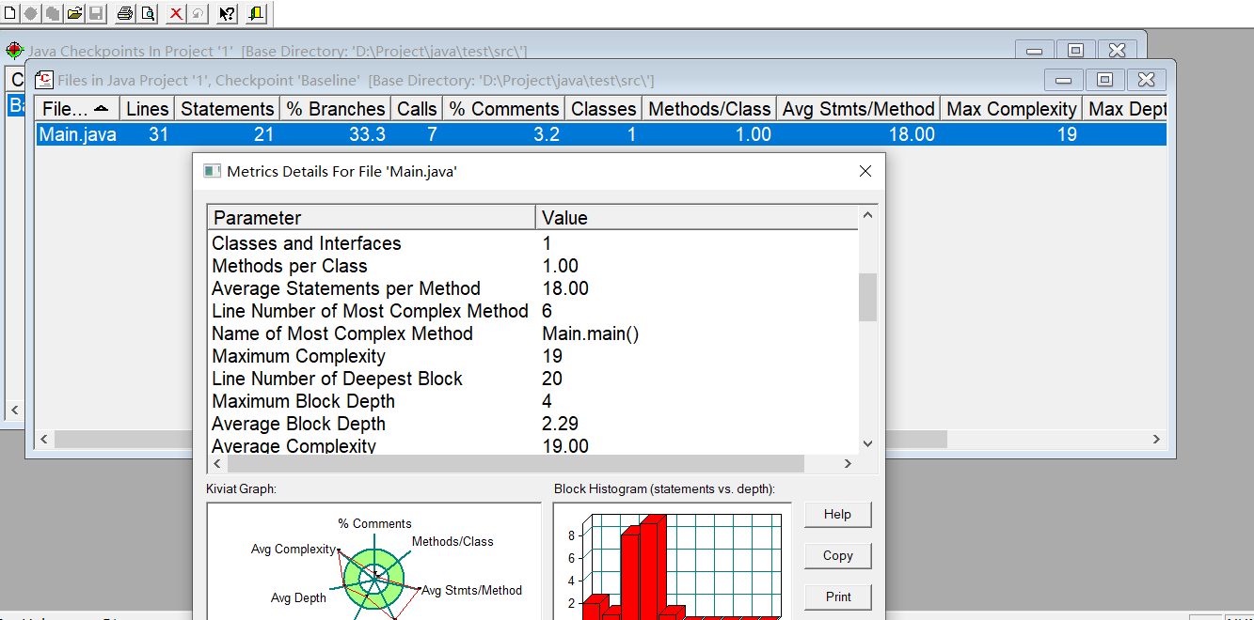Sort by the Classes column header
1254x620 pixels.
pos(604,109)
